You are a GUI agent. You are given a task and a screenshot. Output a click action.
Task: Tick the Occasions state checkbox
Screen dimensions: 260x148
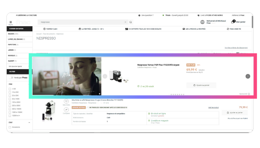click(x=10, y=127)
